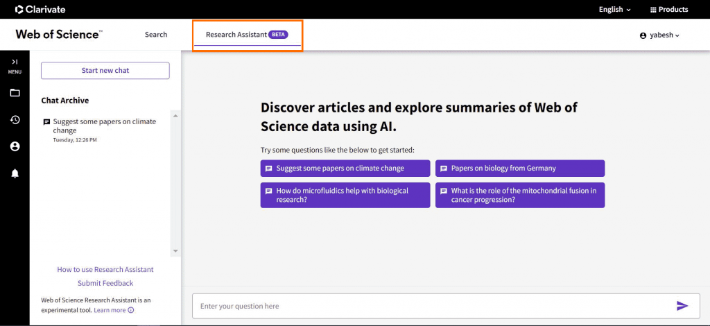The image size is (710, 326).
Task: Open the English language dropdown
Action: tap(615, 10)
